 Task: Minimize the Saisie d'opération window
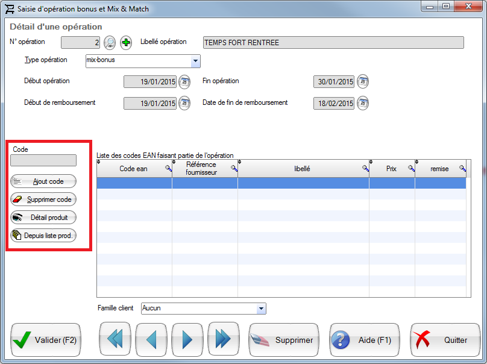coord(430,7)
